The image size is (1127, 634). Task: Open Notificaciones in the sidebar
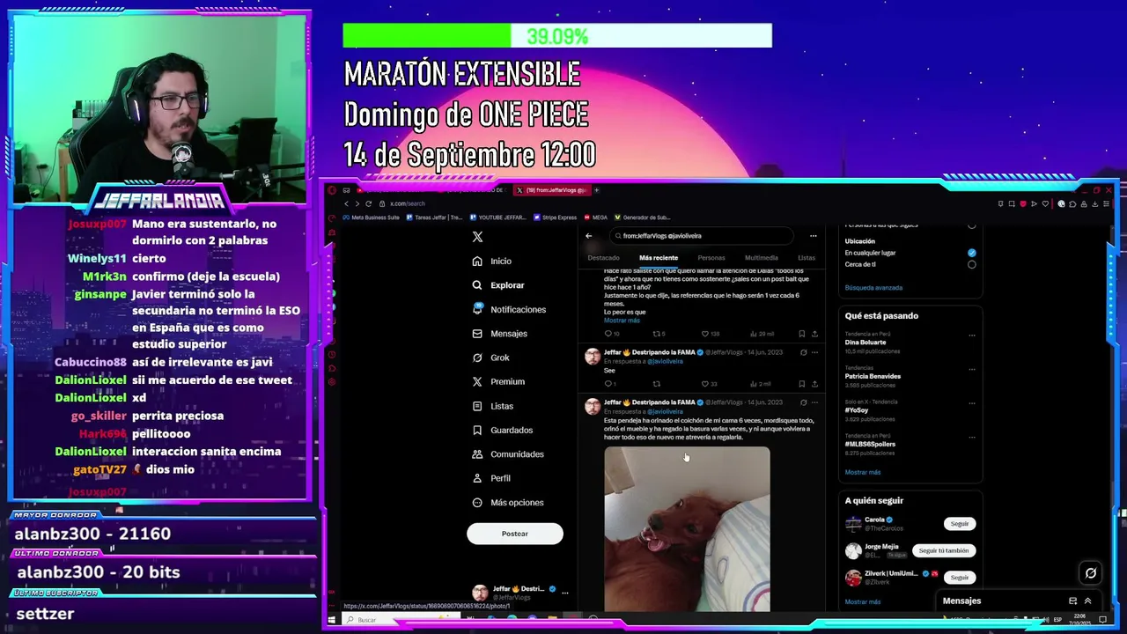pyautogui.click(x=509, y=310)
